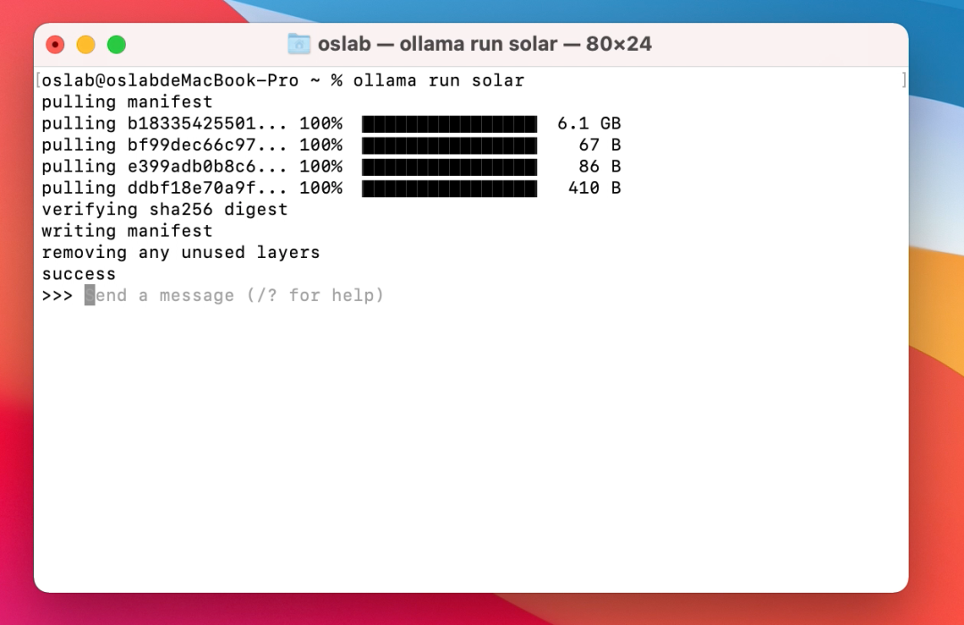Click the '67 B' size value

[x=600, y=146]
